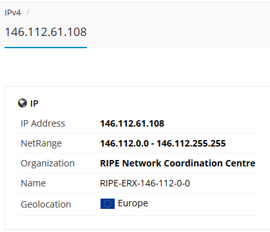
Task: Click the European Union flag icon
Action: pos(108,204)
